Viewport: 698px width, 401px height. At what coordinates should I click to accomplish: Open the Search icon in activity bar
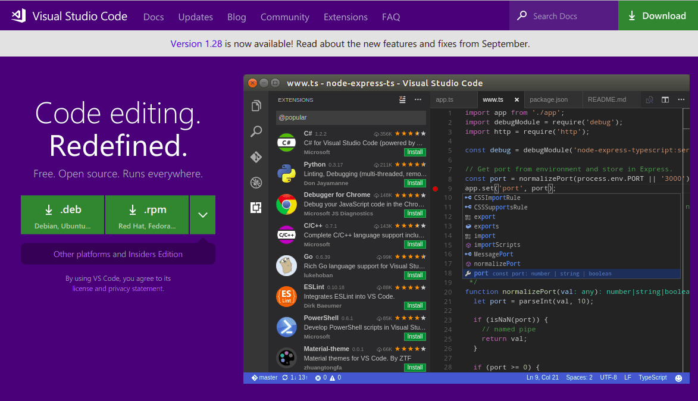[x=256, y=131]
